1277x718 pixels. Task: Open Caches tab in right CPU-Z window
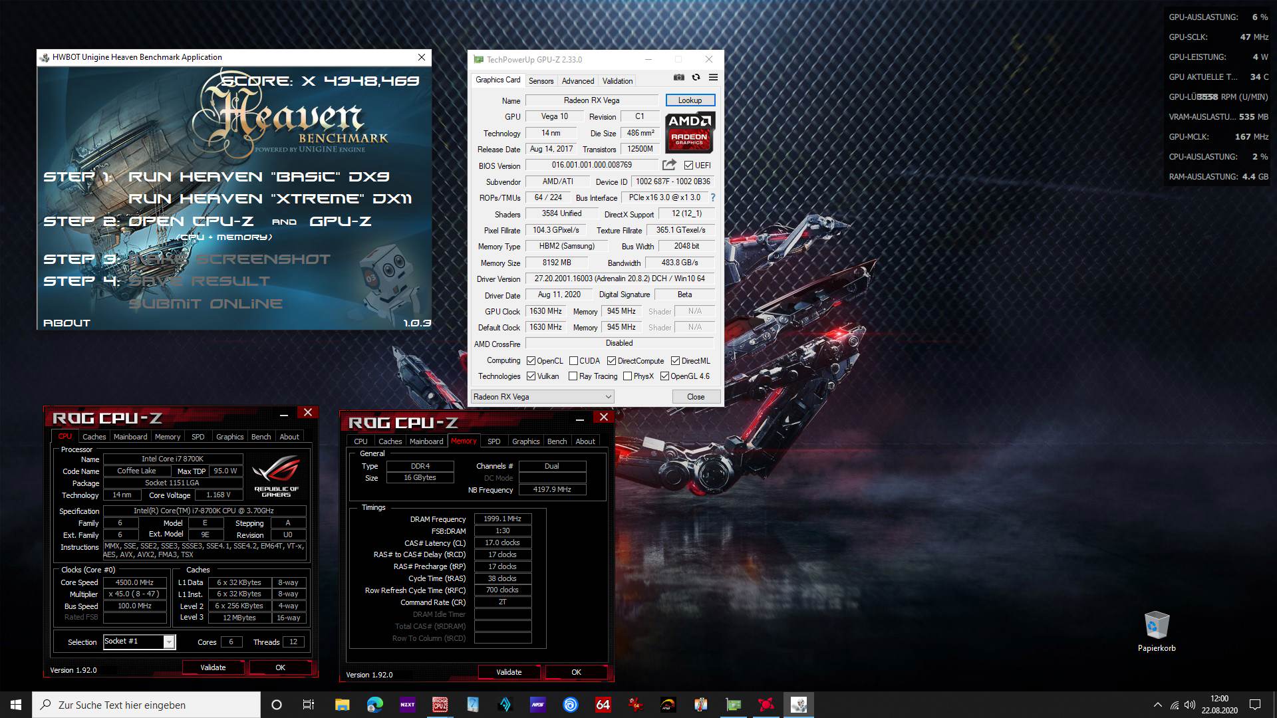pos(390,441)
